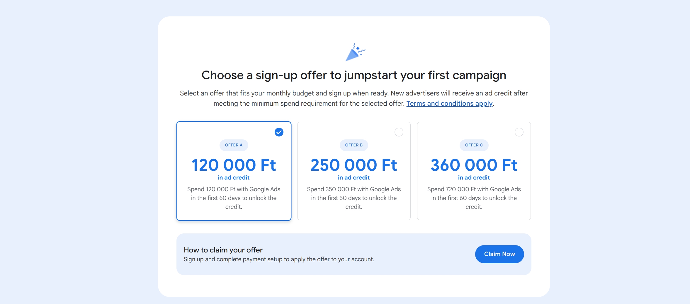The width and height of the screenshot is (690, 304).
Task: Choose the 250 000 Ft credit amount
Action: [x=354, y=165]
